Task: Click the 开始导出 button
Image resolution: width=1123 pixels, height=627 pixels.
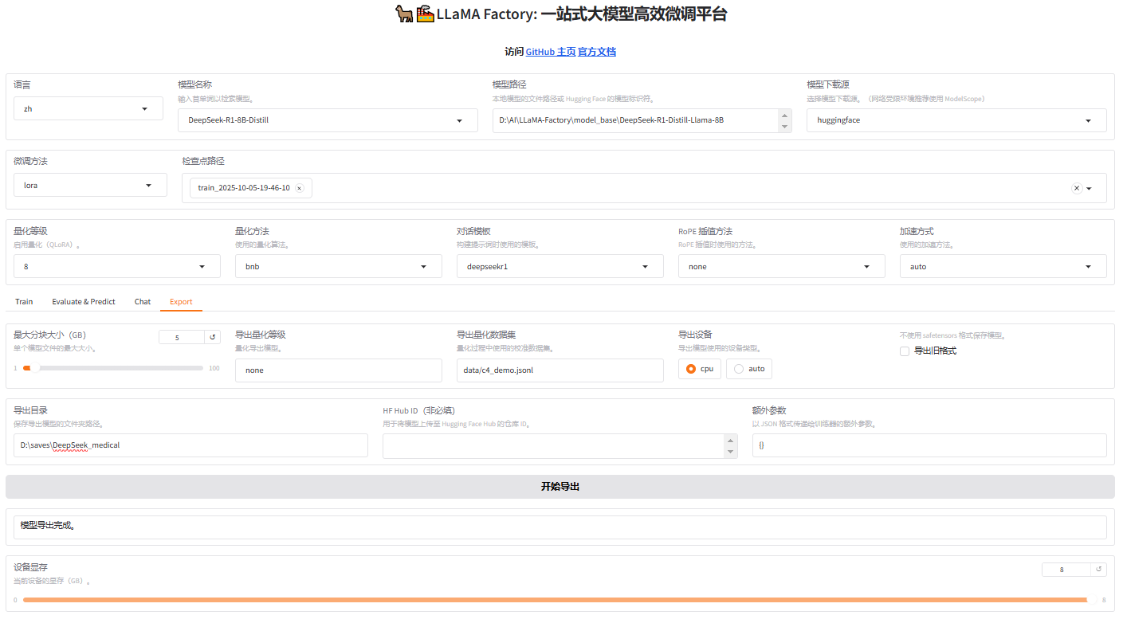Action: (560, 487)
